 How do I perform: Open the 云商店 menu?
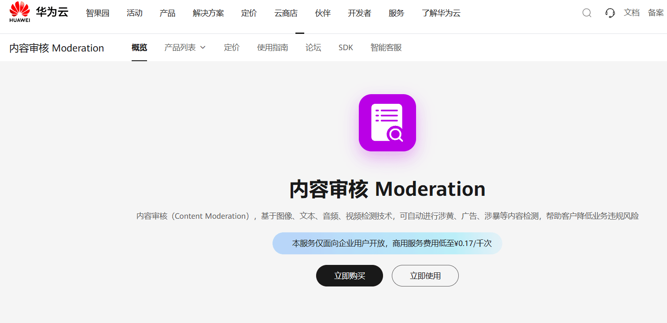click(286, 13)
